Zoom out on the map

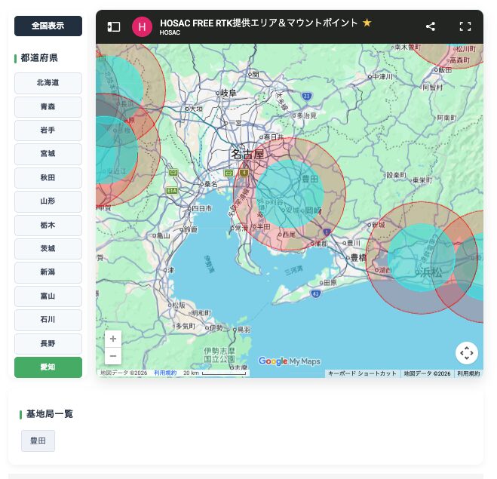click(x=113, y=356)
